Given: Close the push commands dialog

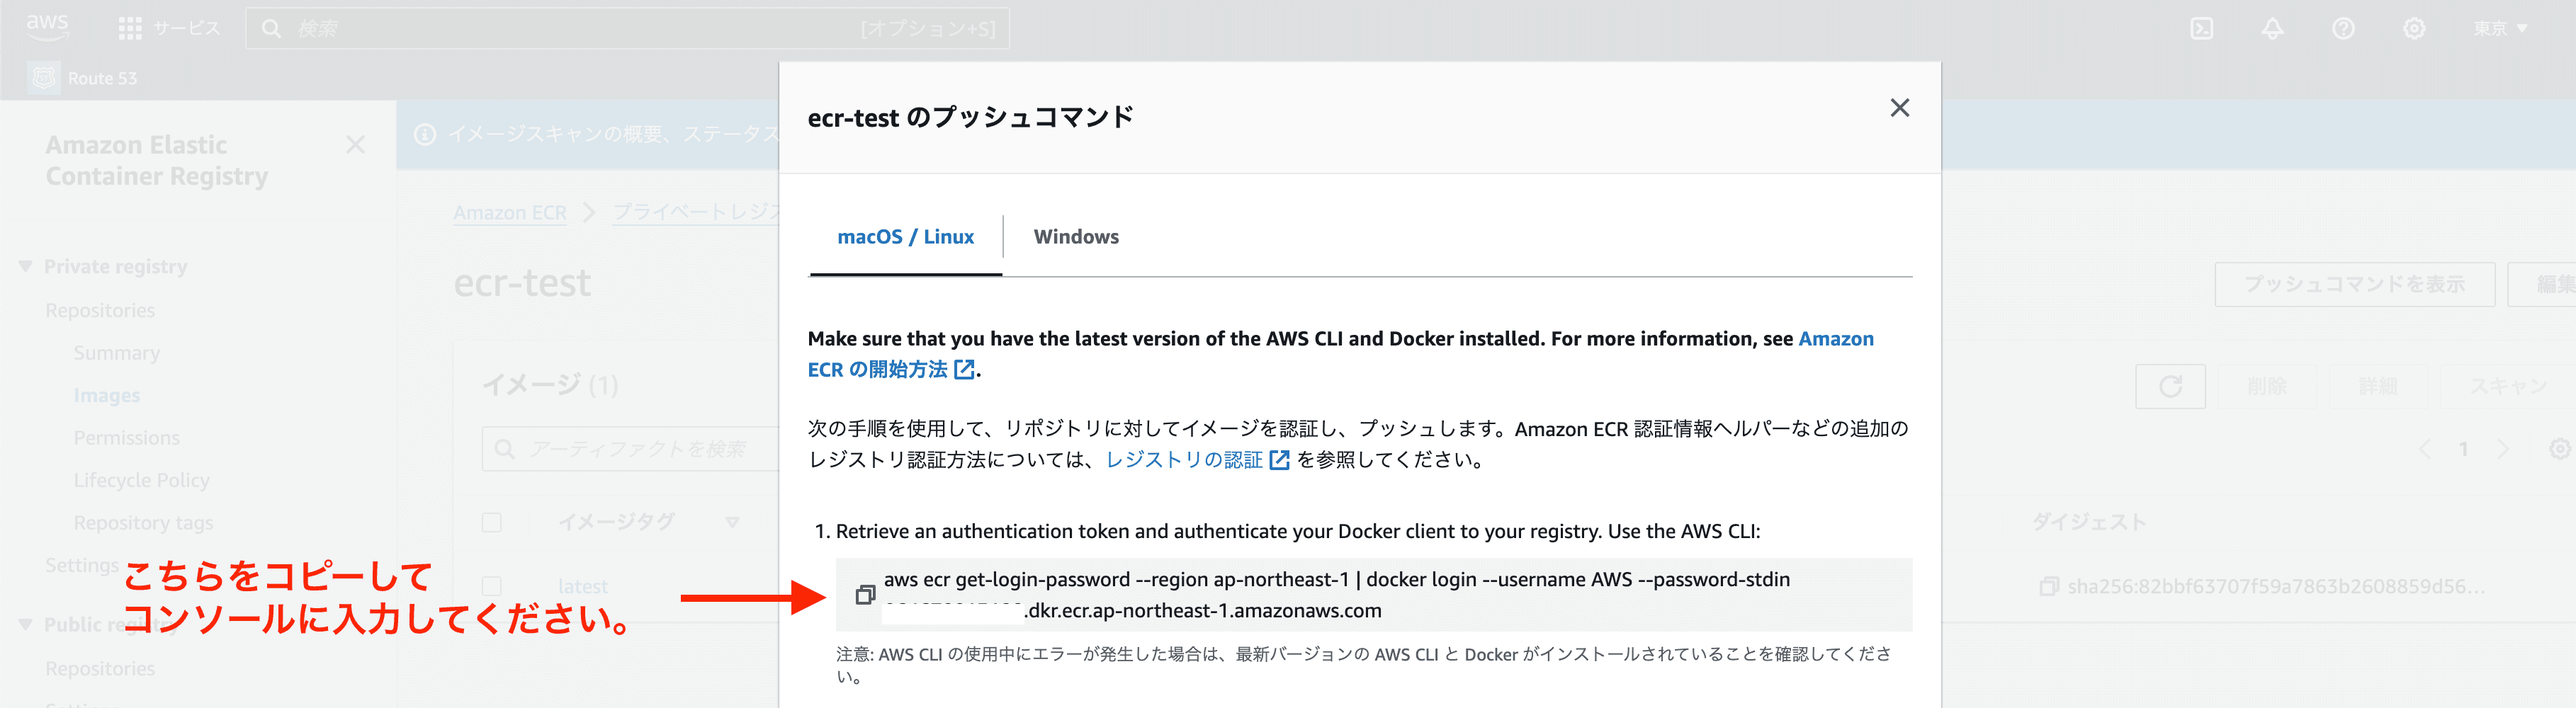Looking at the screenshot, I should click(1899, 108).
